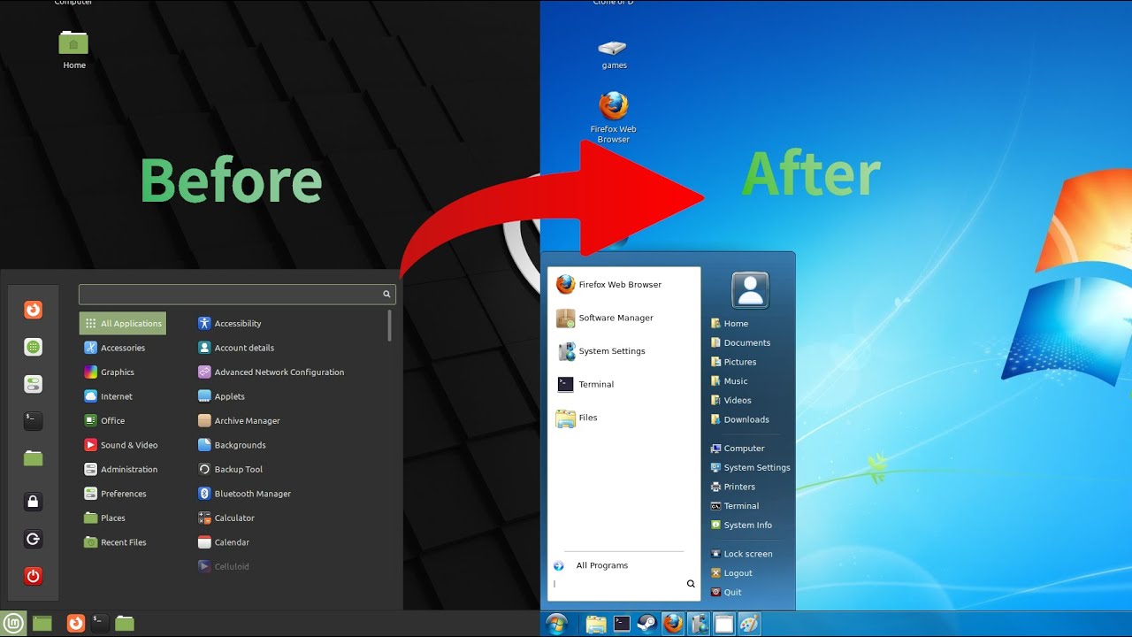Click the Lock screen padlock icon in dark menu
The width and height of the screenshot is (1132, 637).
pos(33,502)
